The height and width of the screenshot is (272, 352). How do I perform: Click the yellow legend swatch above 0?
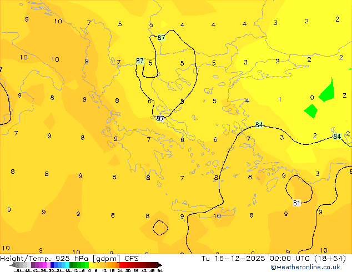pos(90,265)
